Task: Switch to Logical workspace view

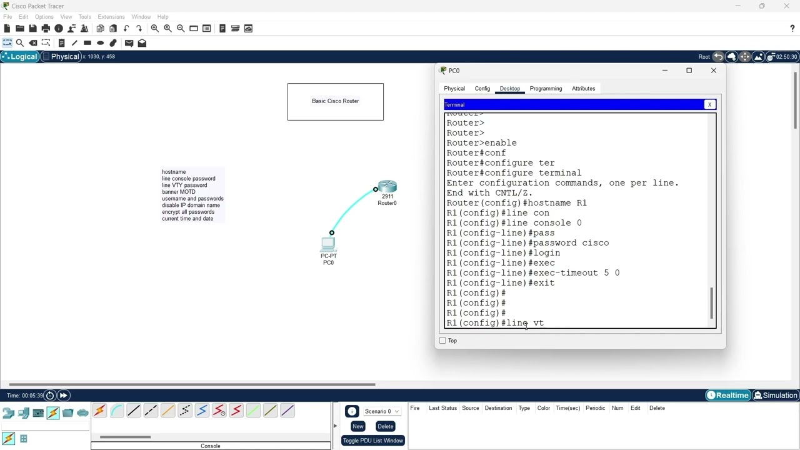Action: tap(19, 57)
